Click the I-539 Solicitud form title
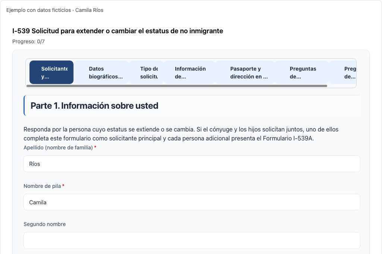The width and height of the screenshot is (382, 254). point(118,31)
